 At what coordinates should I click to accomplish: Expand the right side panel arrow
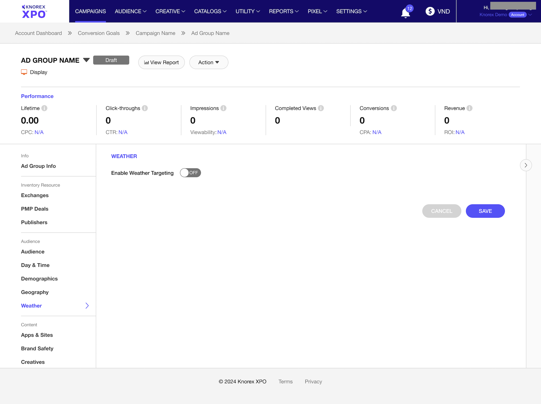tap(526, 165)
